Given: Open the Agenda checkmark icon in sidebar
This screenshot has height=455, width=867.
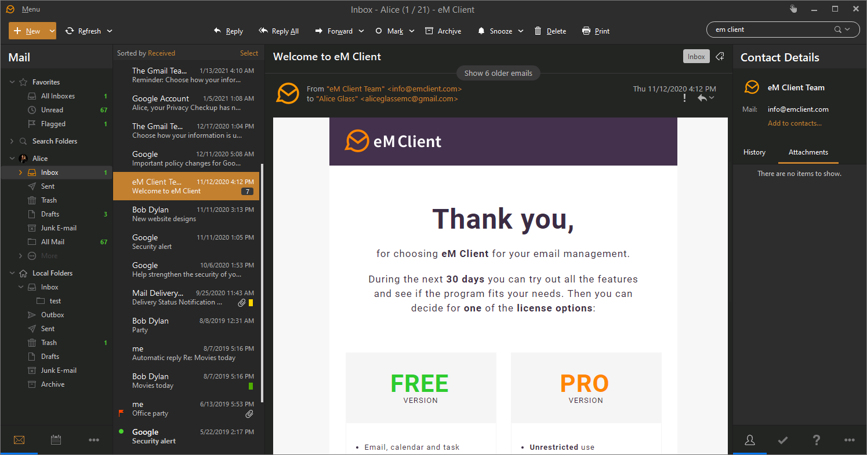Looking at the screenshot, I should [x=783, y=440].
